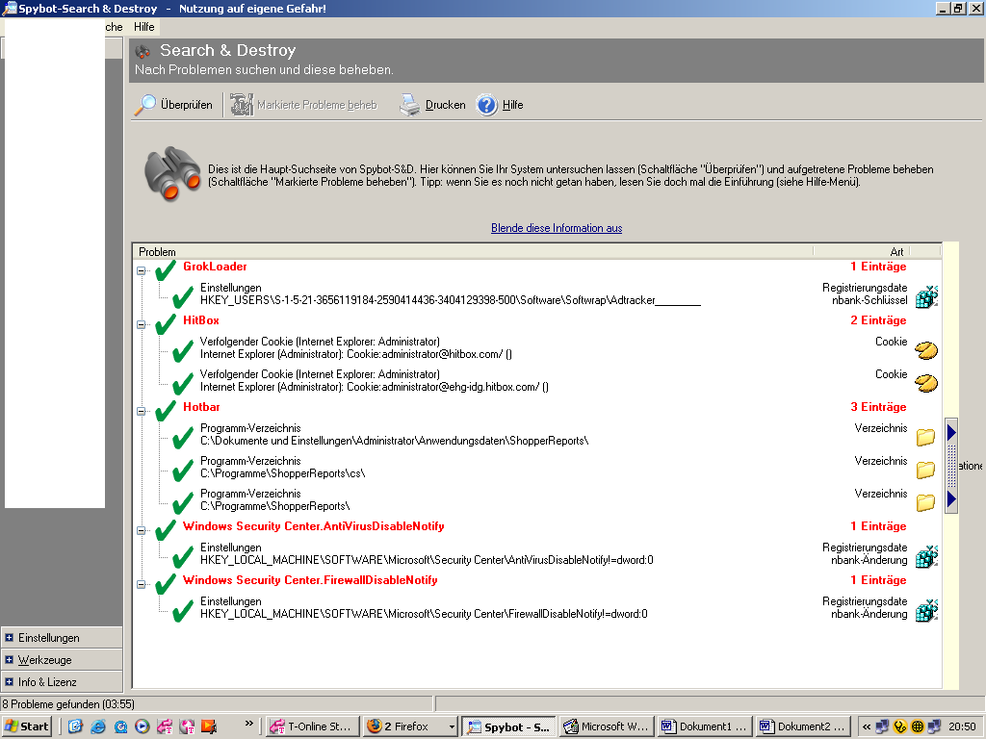Image resolution: width=986 pixels, height=739 pixels.
Task: Click the Markierte Probleme beheben icon
Action: point(241,104)
